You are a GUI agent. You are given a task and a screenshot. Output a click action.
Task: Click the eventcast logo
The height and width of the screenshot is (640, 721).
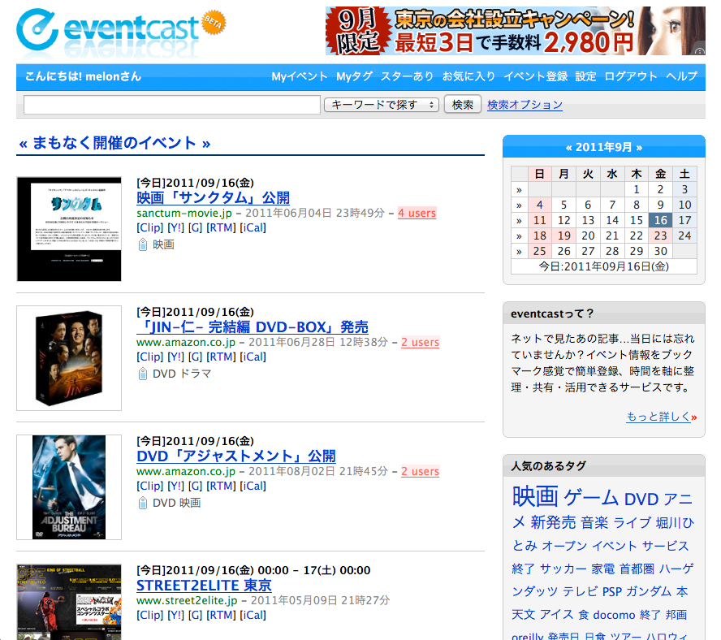[108, 30]
